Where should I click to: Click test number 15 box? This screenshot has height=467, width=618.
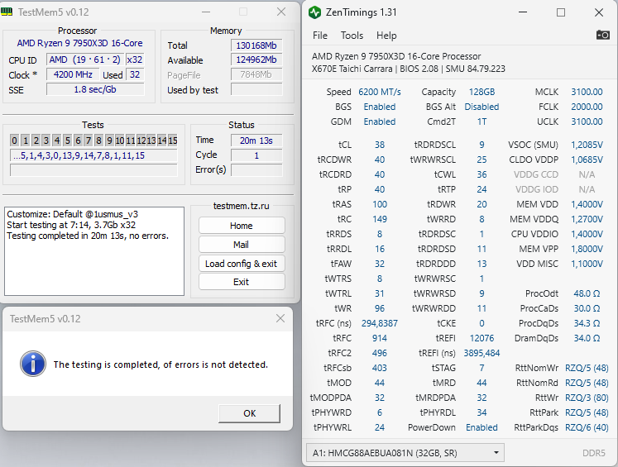coord(173,141)
